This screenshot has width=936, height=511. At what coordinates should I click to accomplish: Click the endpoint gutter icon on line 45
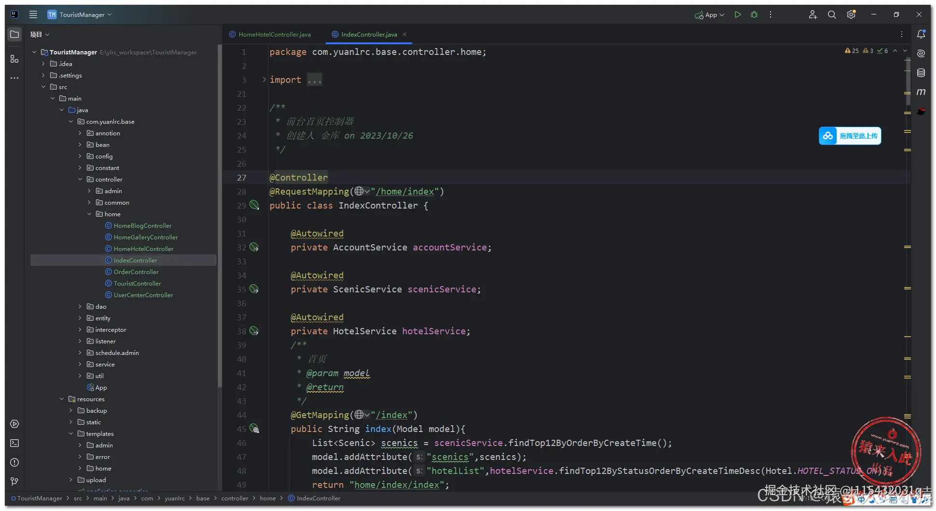click(254, 429)
